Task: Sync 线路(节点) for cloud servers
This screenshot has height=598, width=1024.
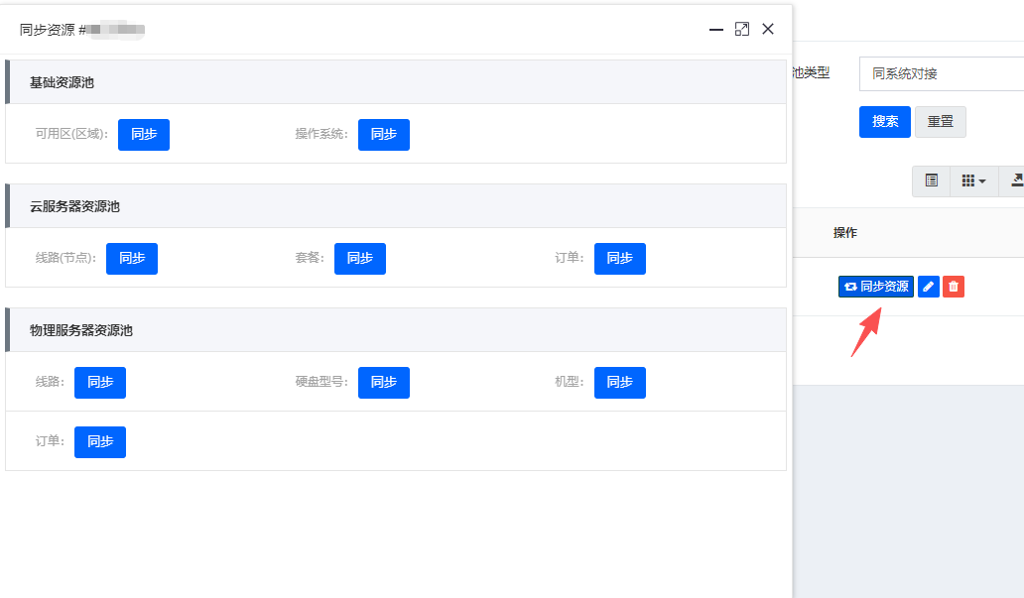Action: click(x=132, y=259)
